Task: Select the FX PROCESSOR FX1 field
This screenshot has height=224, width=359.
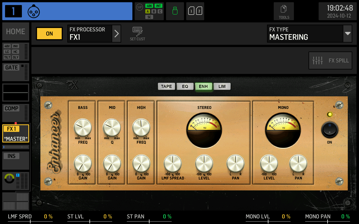Action: click(x=90, y=34)
